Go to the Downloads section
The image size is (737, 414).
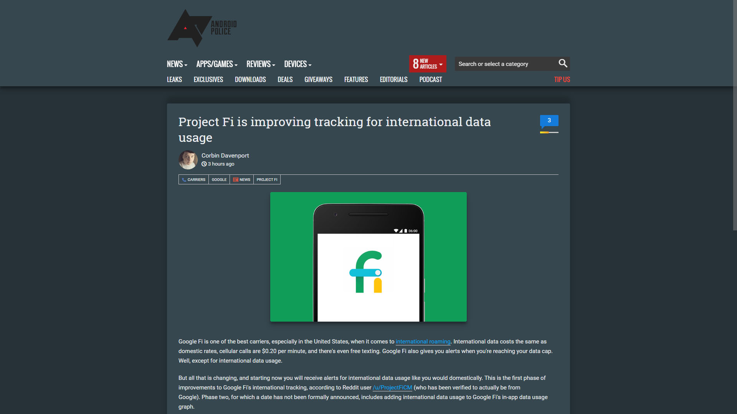[250, 79]
